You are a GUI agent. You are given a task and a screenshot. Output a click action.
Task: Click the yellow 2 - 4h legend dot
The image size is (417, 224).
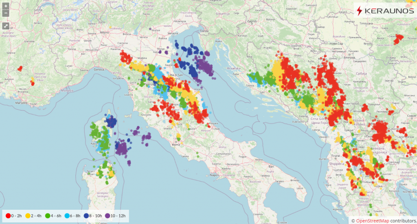[x=28, y=216]
